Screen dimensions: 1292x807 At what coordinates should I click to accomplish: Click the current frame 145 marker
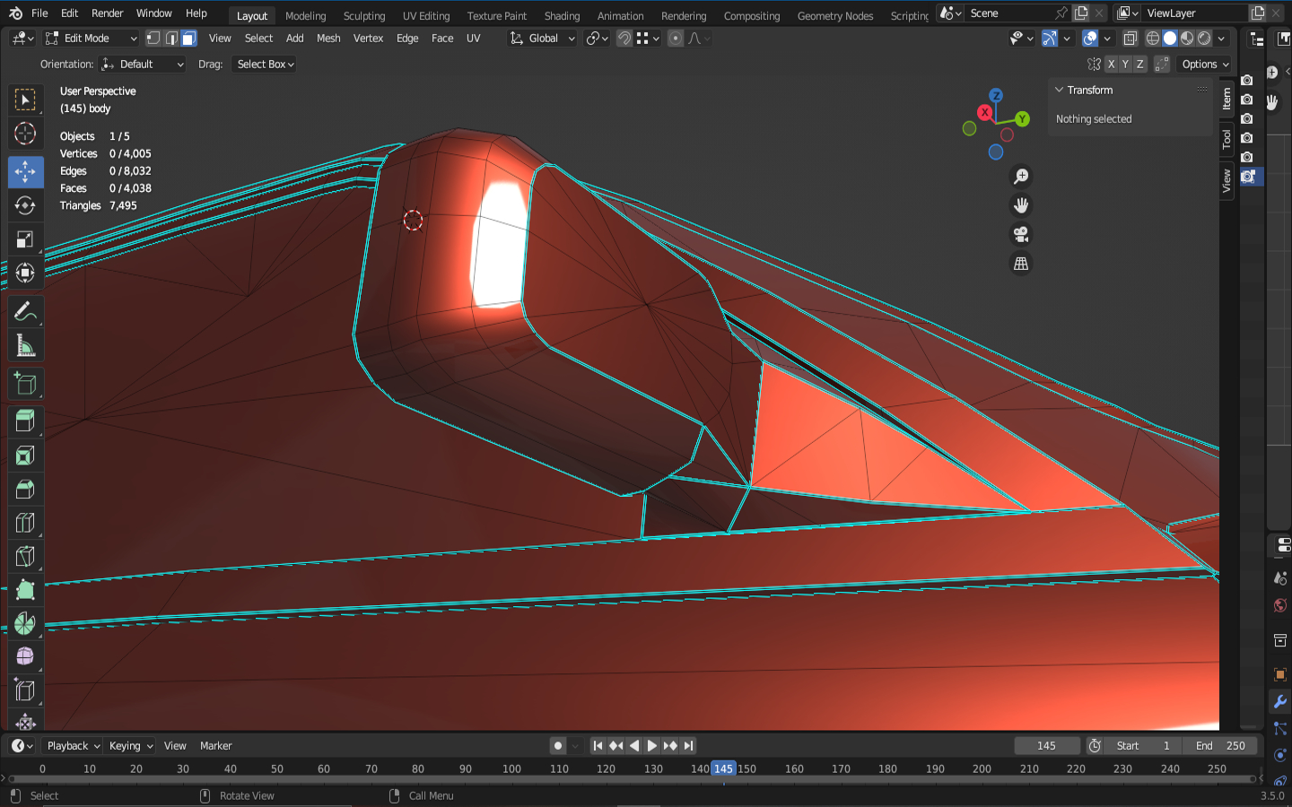[723, 768]
